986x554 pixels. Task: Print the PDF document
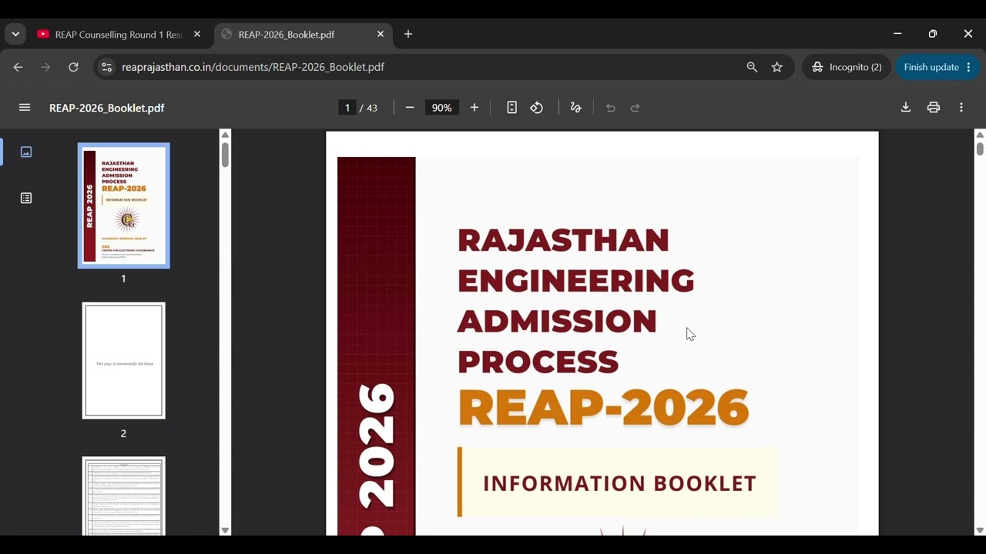pyautogui.click(x=934, y=108)
